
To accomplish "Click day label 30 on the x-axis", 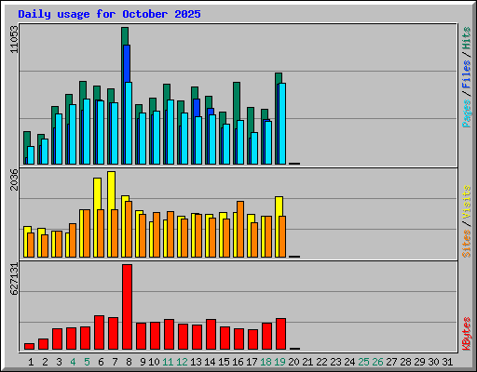I will click(433, 362).
